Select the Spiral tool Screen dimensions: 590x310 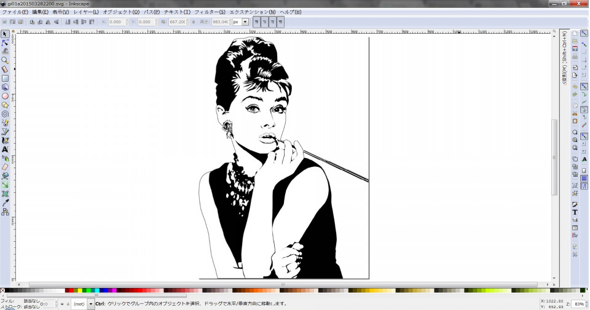pyautogui.click(x=5, y=114)
